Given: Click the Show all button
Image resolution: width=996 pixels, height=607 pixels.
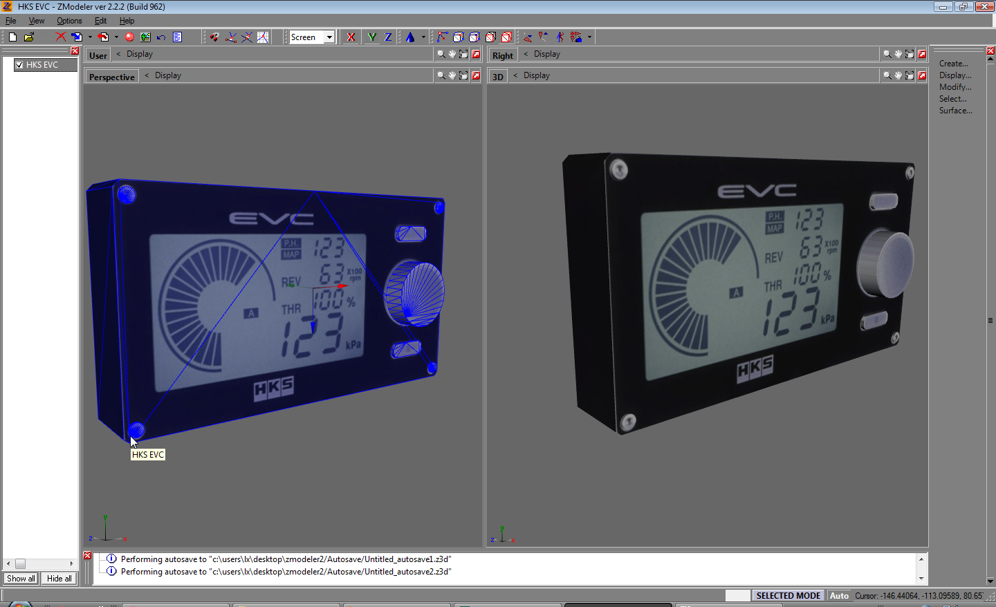Looking at the screenshot, I should tap(21, 579).
